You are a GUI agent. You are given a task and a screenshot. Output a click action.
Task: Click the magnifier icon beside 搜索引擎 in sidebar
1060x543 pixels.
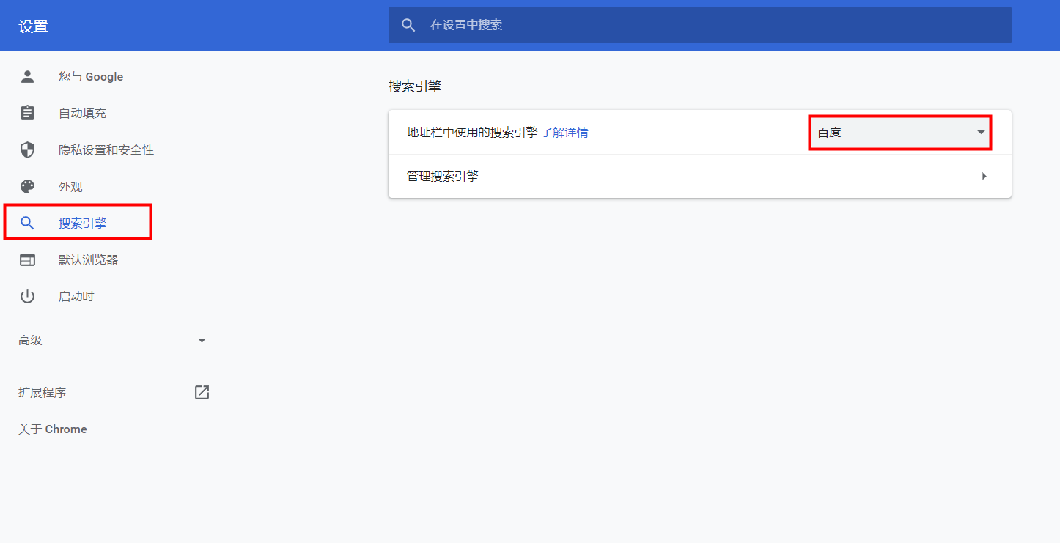coord(27,223)
